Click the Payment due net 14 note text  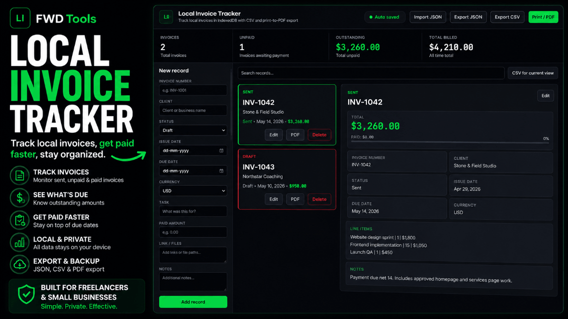tap(431, 278)
